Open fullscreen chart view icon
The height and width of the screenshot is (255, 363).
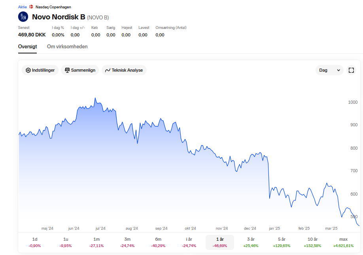coord(351,70)
